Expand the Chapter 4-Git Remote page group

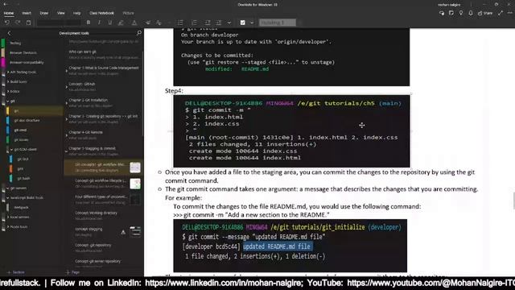66,135
